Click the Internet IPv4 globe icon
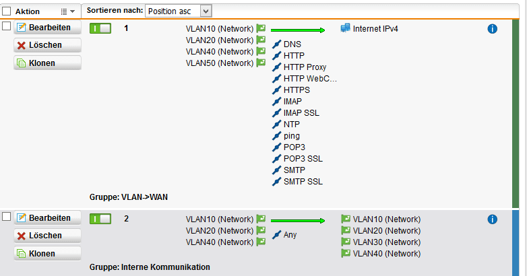527x276 pixels. (x=346, y=28)
